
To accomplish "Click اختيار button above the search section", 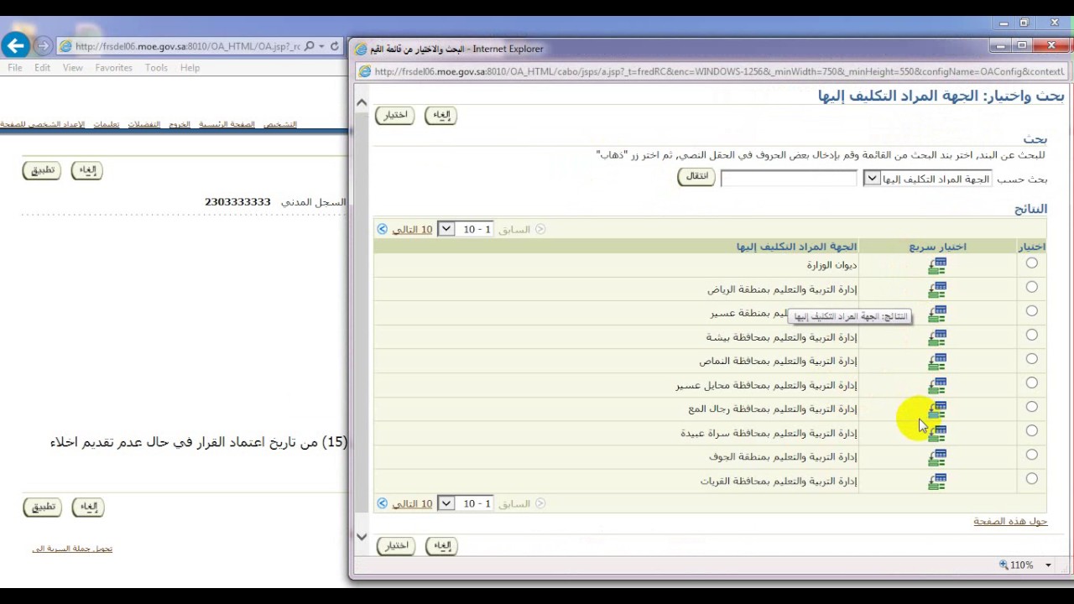I will 395,115.
